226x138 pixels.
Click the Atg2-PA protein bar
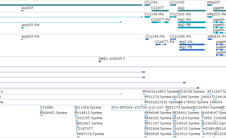click(192, 44)
